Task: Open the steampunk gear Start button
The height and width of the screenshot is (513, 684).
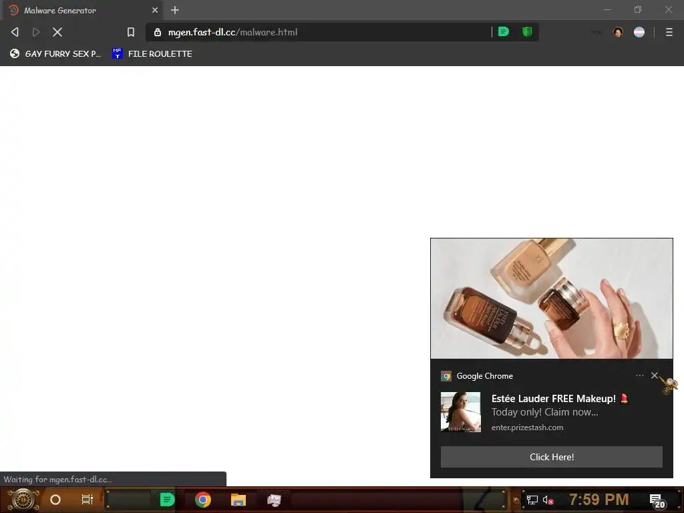Action: pos(23,500)
